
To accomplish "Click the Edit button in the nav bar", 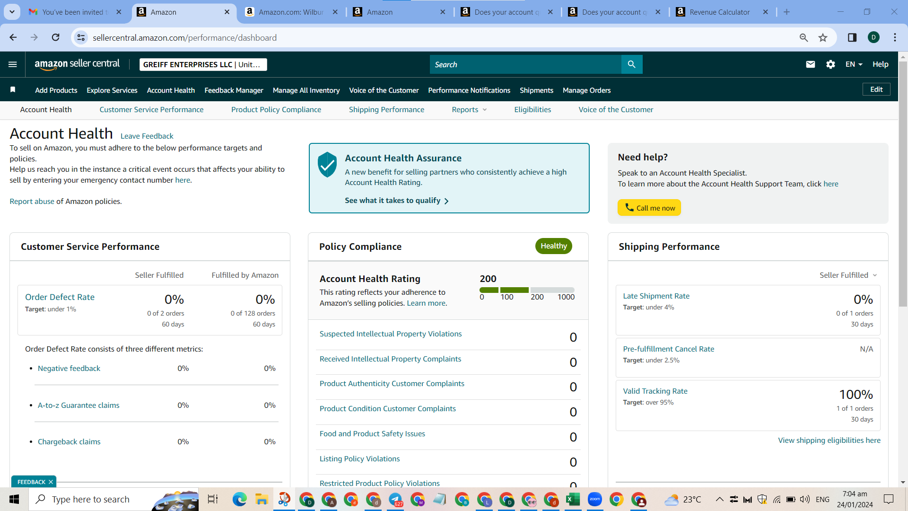I will [x=876, y=89].
